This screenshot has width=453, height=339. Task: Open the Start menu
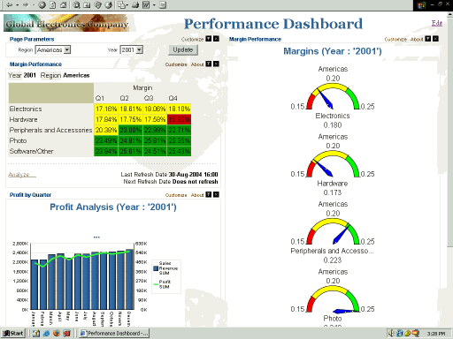13,333
